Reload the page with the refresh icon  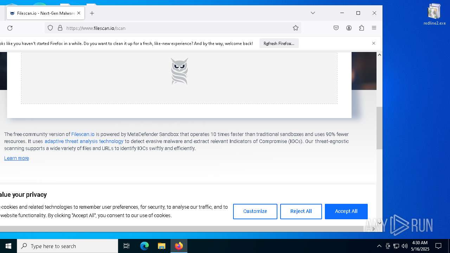(x=10, y=28)
